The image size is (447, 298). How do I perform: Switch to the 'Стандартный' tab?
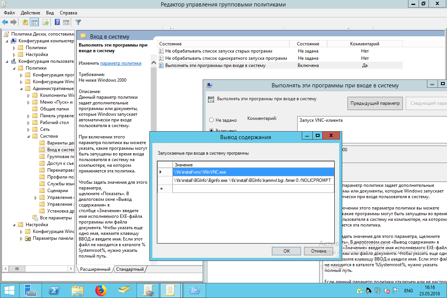pyautogui.click(x=130, y=269)
